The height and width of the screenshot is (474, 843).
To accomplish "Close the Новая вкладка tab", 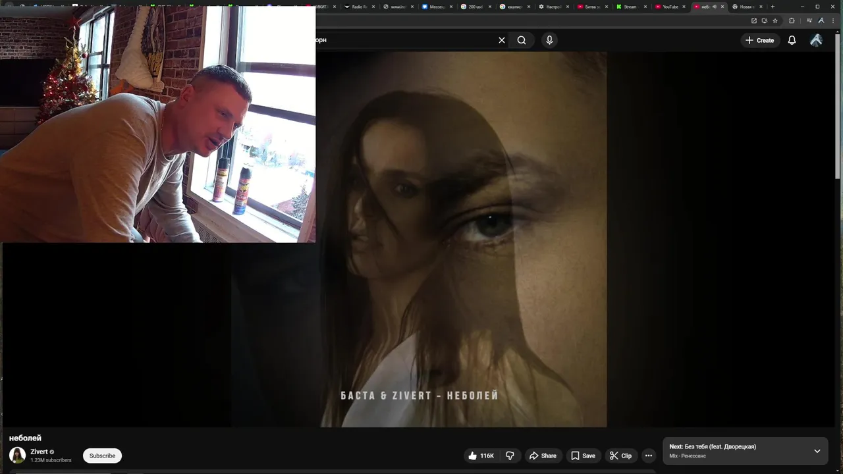I will pyautogui.click(x=761, y=7).
